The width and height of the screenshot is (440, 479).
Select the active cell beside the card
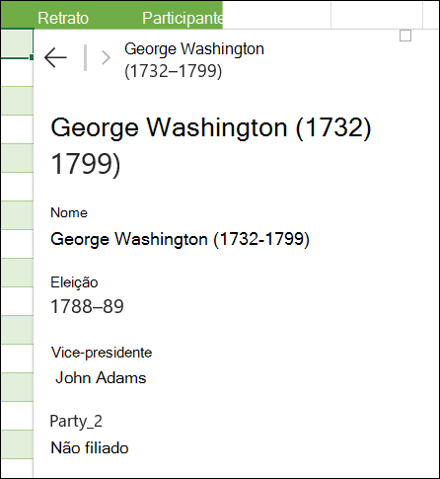coord(17,43)
